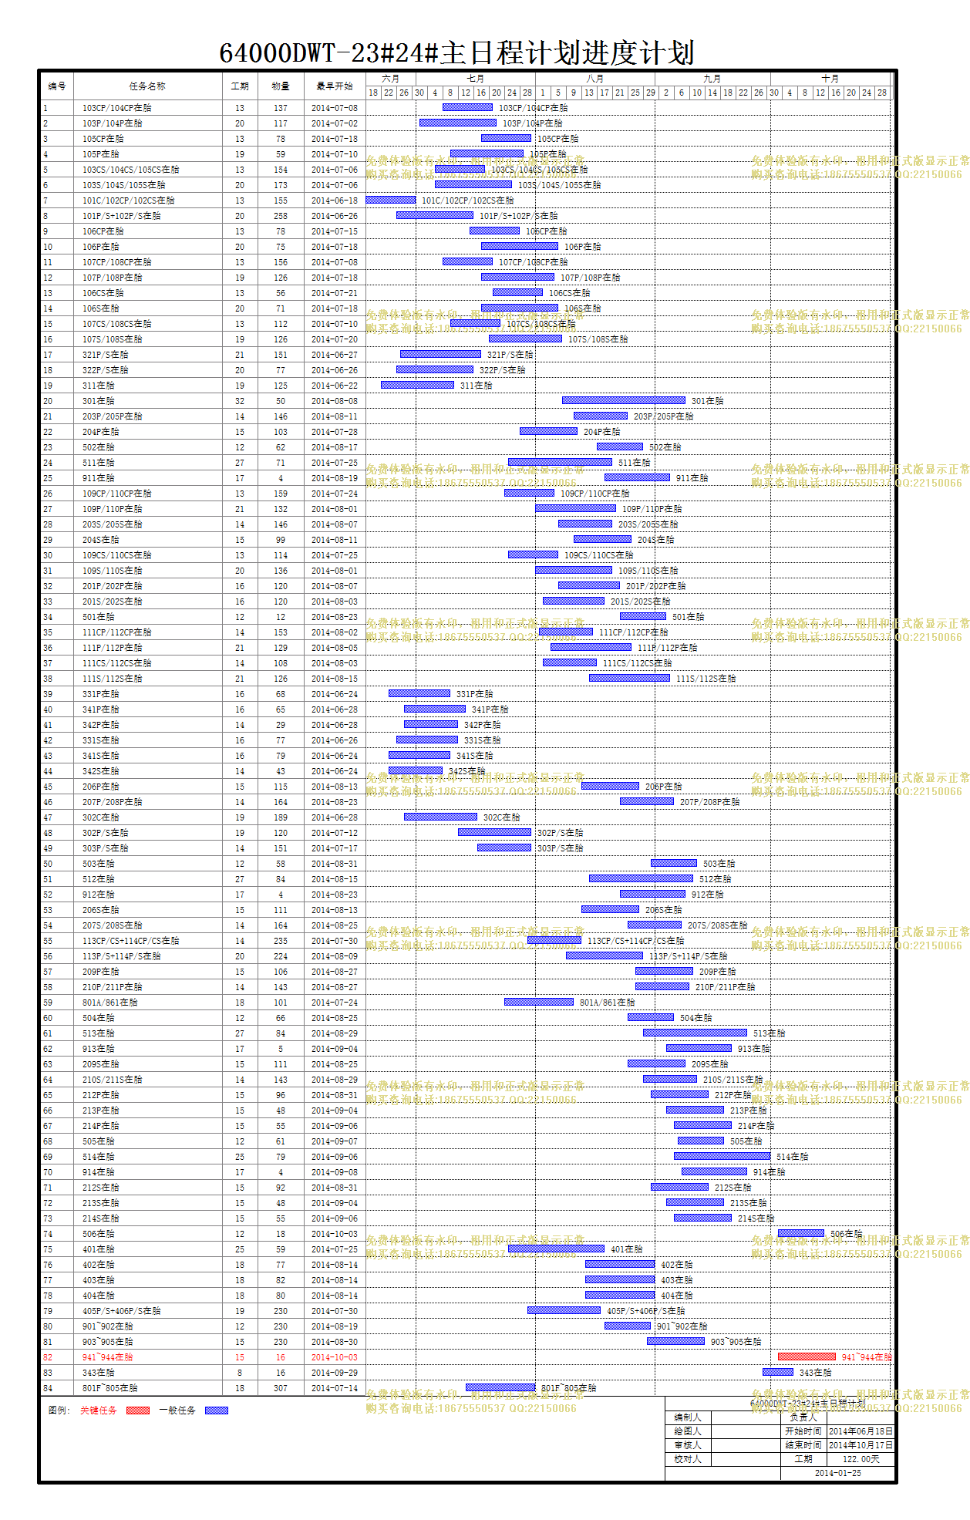
Task: Click the 结束时间 value 2014年10月17日
Action: [861, 1445]
